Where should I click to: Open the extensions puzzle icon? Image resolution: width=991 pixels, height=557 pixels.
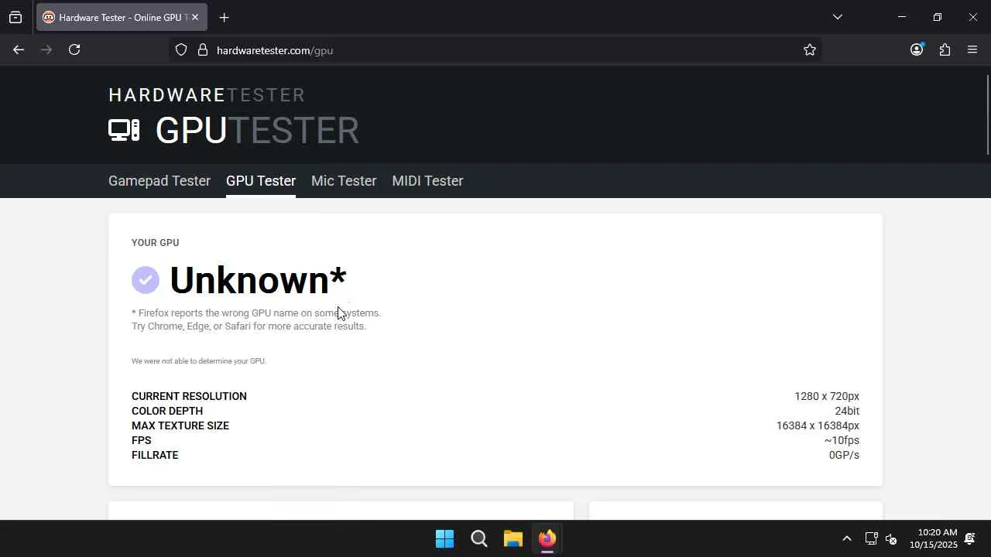click(945, 50)
